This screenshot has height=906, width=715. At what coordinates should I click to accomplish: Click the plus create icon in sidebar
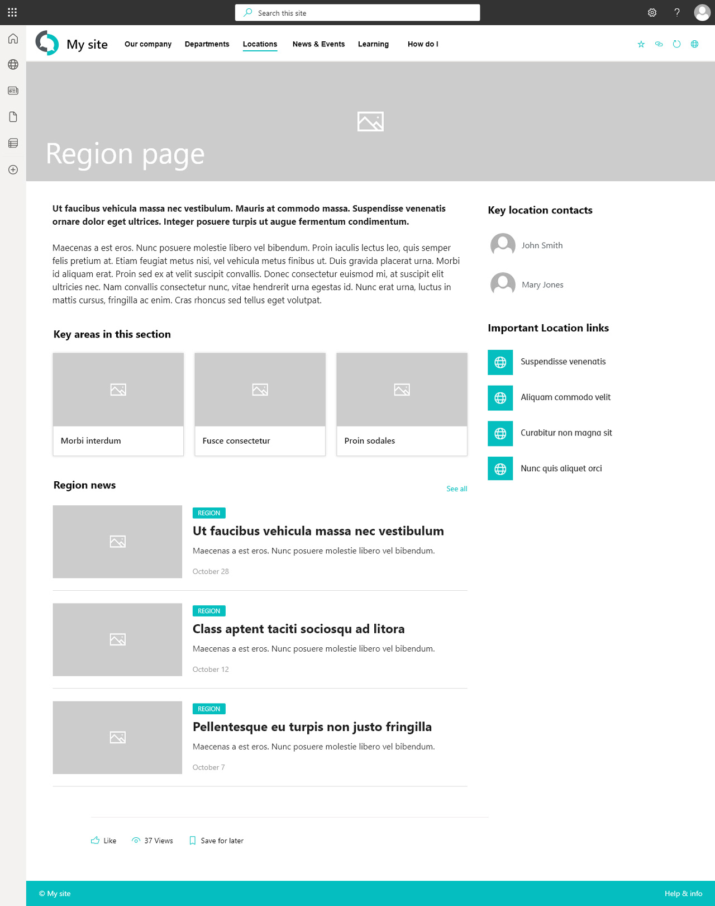point(13,169)
